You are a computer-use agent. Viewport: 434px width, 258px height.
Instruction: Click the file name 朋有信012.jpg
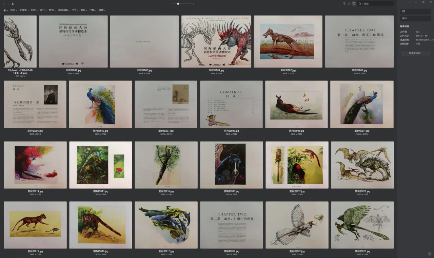[x=297, y=191]
